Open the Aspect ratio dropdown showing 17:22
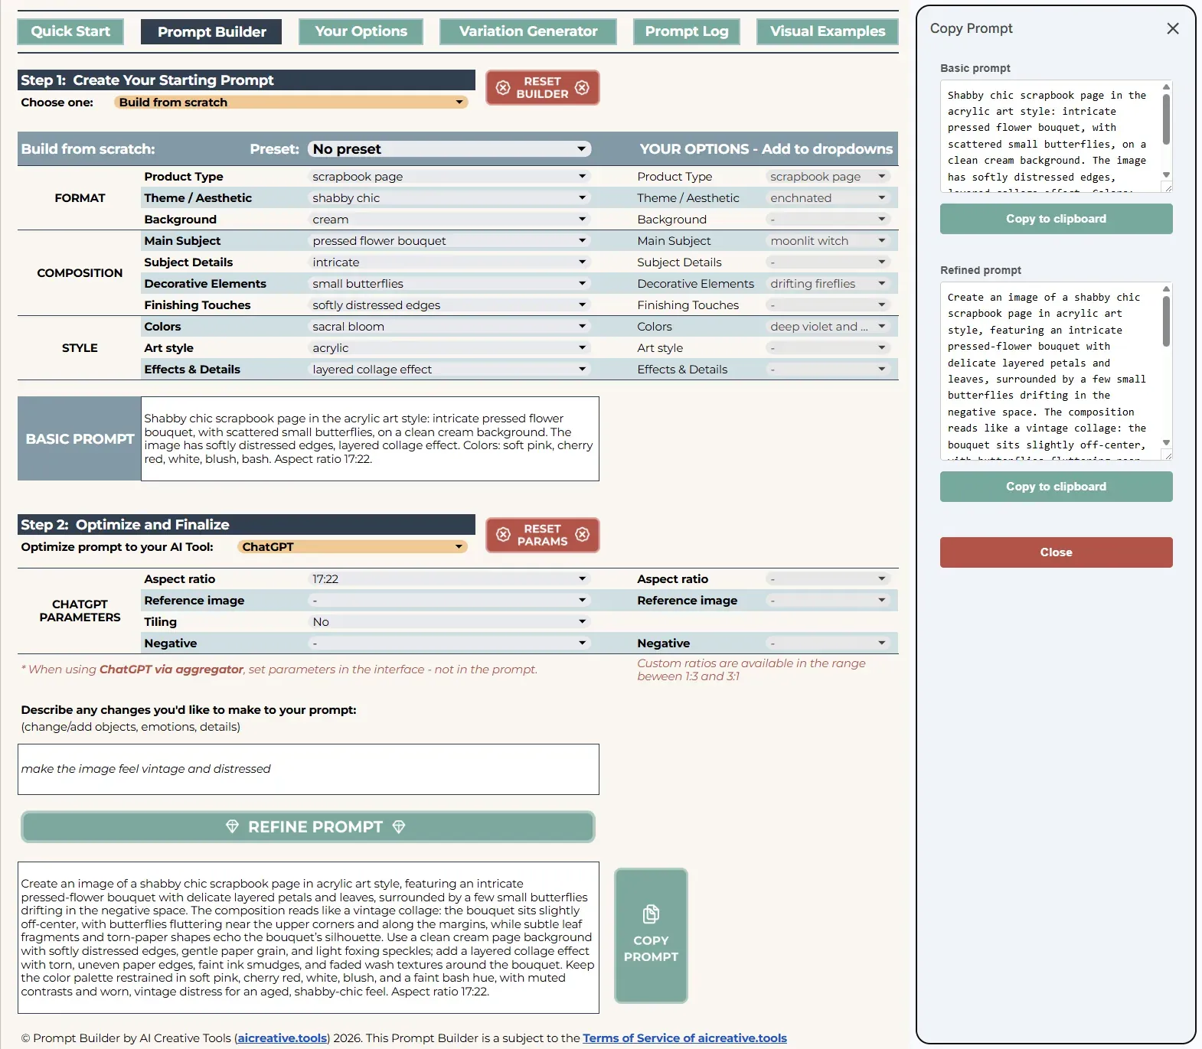1202x1049 pixels. pos(449,579)
